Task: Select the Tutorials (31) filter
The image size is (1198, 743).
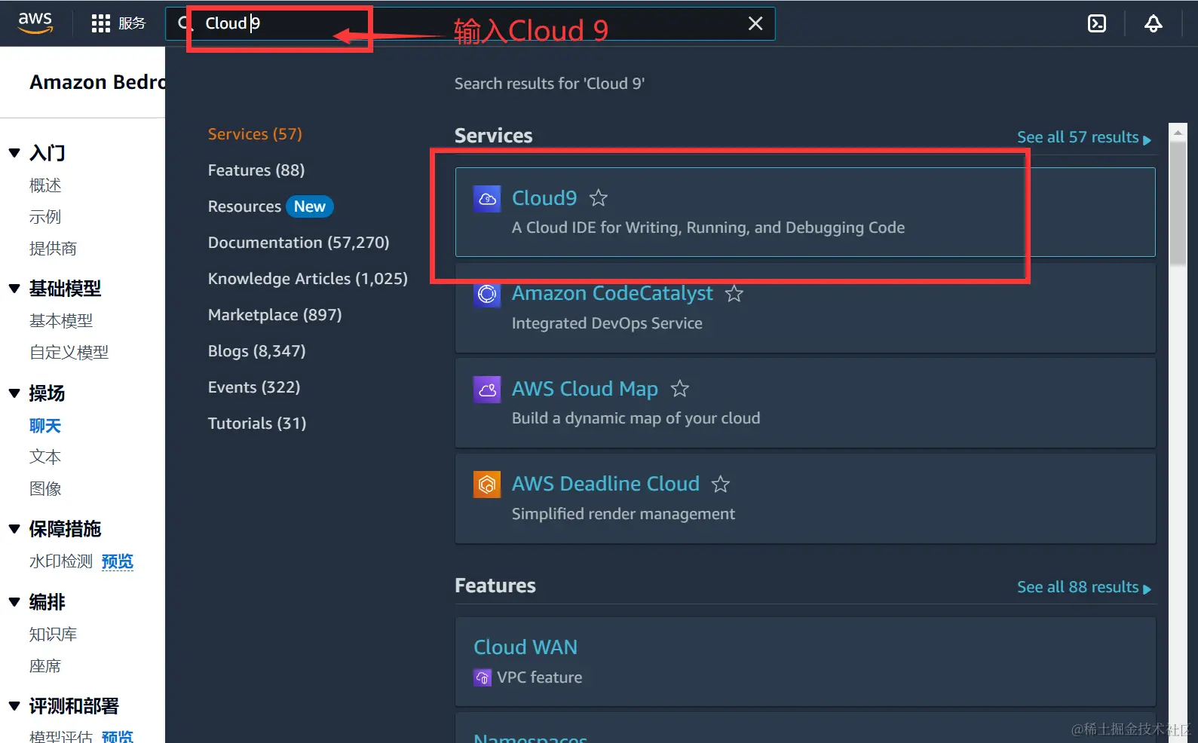Action: [x=257, y=423]
